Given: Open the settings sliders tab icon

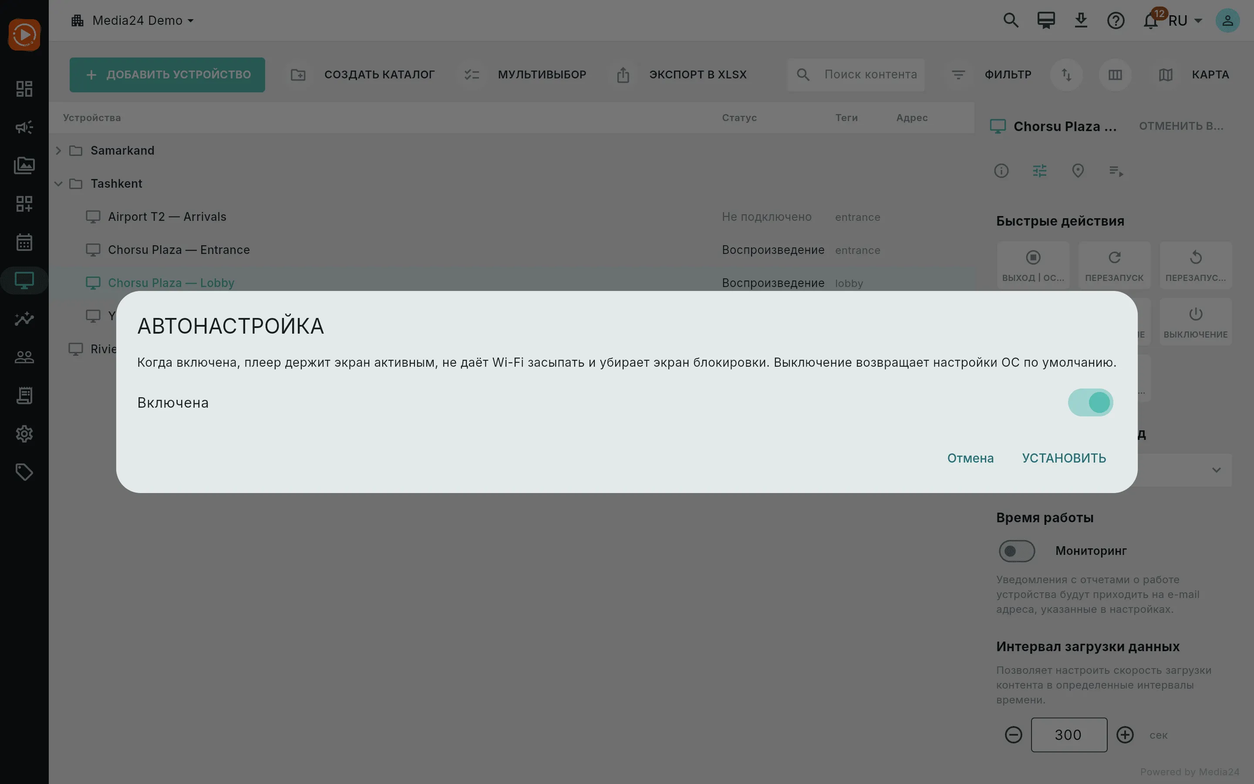Looking at the screenshot, I should point(1039,171).
